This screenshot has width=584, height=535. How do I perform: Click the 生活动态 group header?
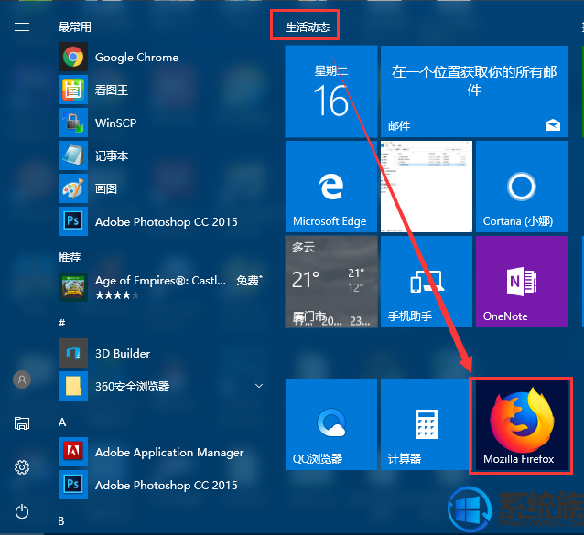[308, 27]
